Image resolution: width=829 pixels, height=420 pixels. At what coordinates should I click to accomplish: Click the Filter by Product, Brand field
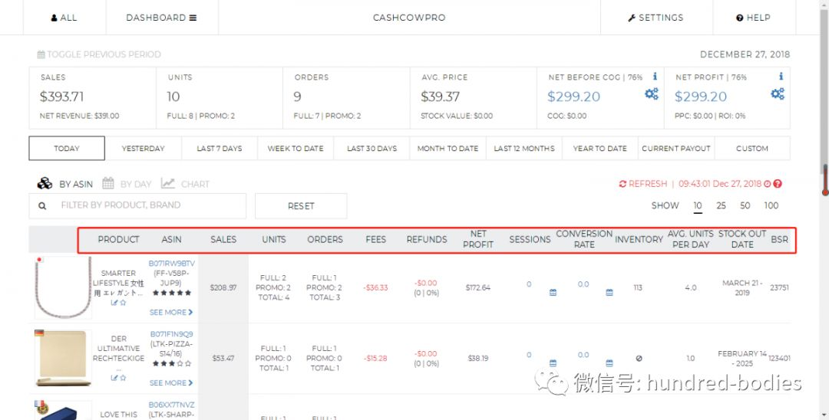pos(137,205)
